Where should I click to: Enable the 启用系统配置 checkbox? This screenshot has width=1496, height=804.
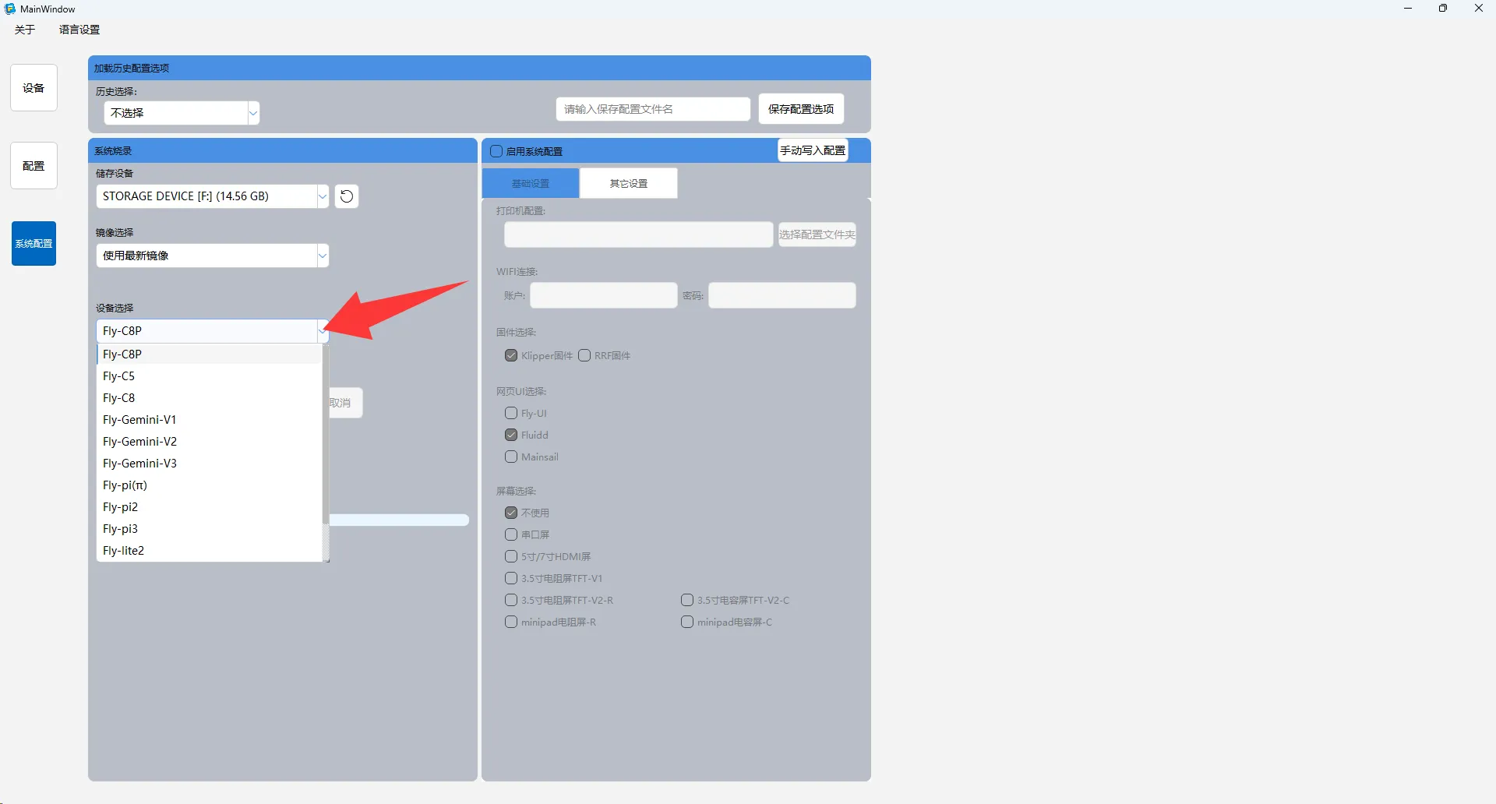pos(496,151)
